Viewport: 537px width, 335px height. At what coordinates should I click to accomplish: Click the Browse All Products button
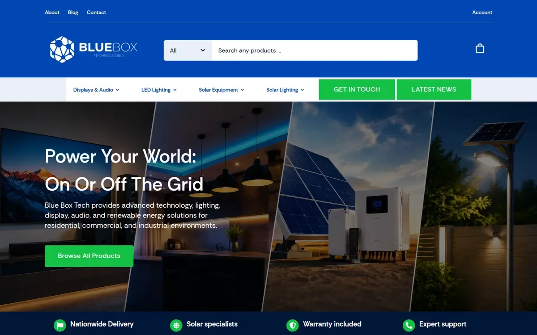tap(89, 256)
